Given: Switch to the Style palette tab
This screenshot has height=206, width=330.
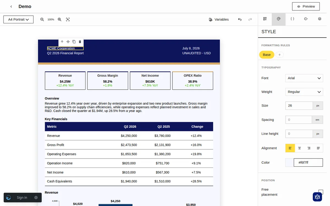Looking at the screenshot, I should click(x=279, y=19).
